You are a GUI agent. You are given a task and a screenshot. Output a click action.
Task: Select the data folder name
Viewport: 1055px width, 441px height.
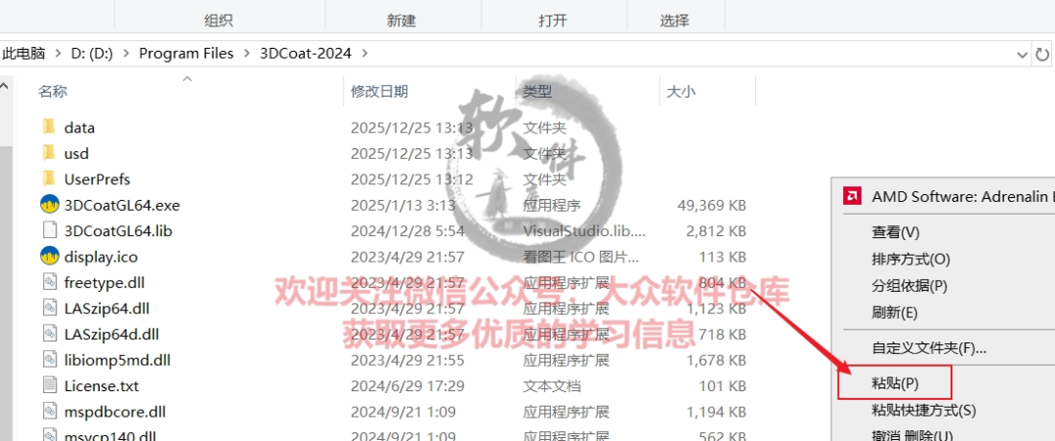[x=79, y=127]
